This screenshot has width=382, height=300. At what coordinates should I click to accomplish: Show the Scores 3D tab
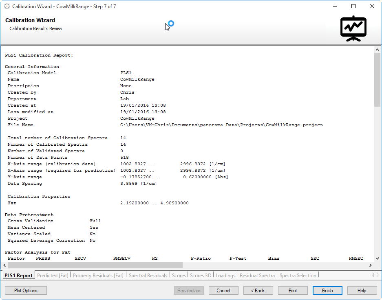click(x=201, y=276)
